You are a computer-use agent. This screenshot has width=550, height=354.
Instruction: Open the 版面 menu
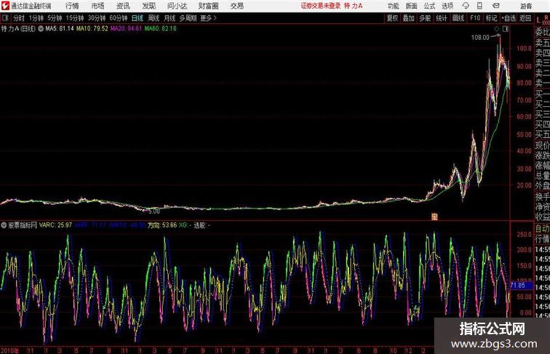click(411, 6)
